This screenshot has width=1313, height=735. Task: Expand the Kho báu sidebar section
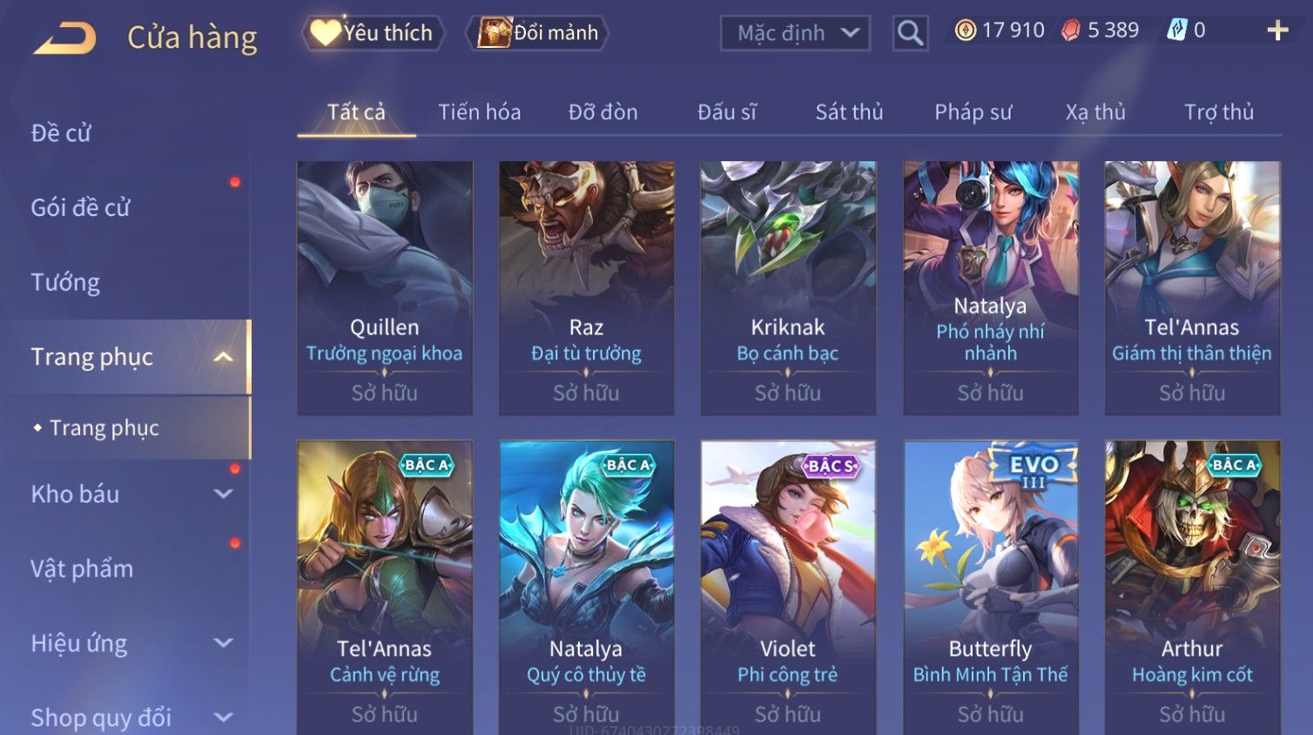pyautogui.click(x=223, y=494)
